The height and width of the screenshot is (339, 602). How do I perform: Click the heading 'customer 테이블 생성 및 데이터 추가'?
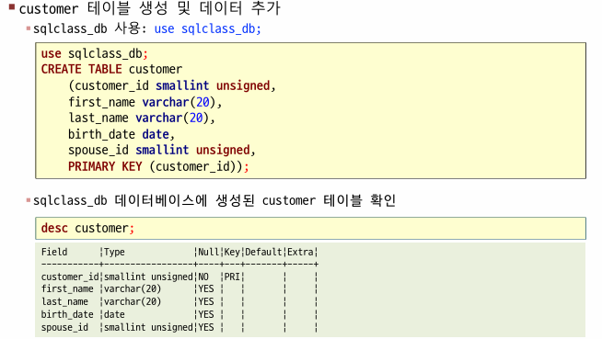(x=150, y=8)
